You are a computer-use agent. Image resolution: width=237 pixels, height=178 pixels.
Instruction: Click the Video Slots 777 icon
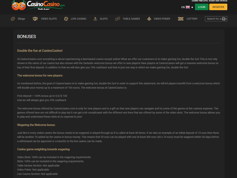point(35,19)
